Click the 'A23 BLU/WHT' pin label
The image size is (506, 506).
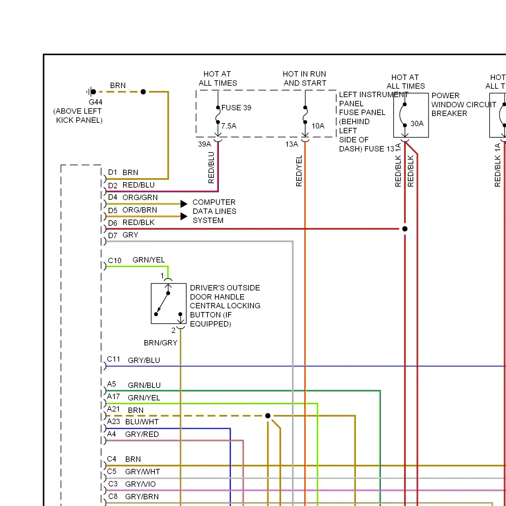pos(133,422)
